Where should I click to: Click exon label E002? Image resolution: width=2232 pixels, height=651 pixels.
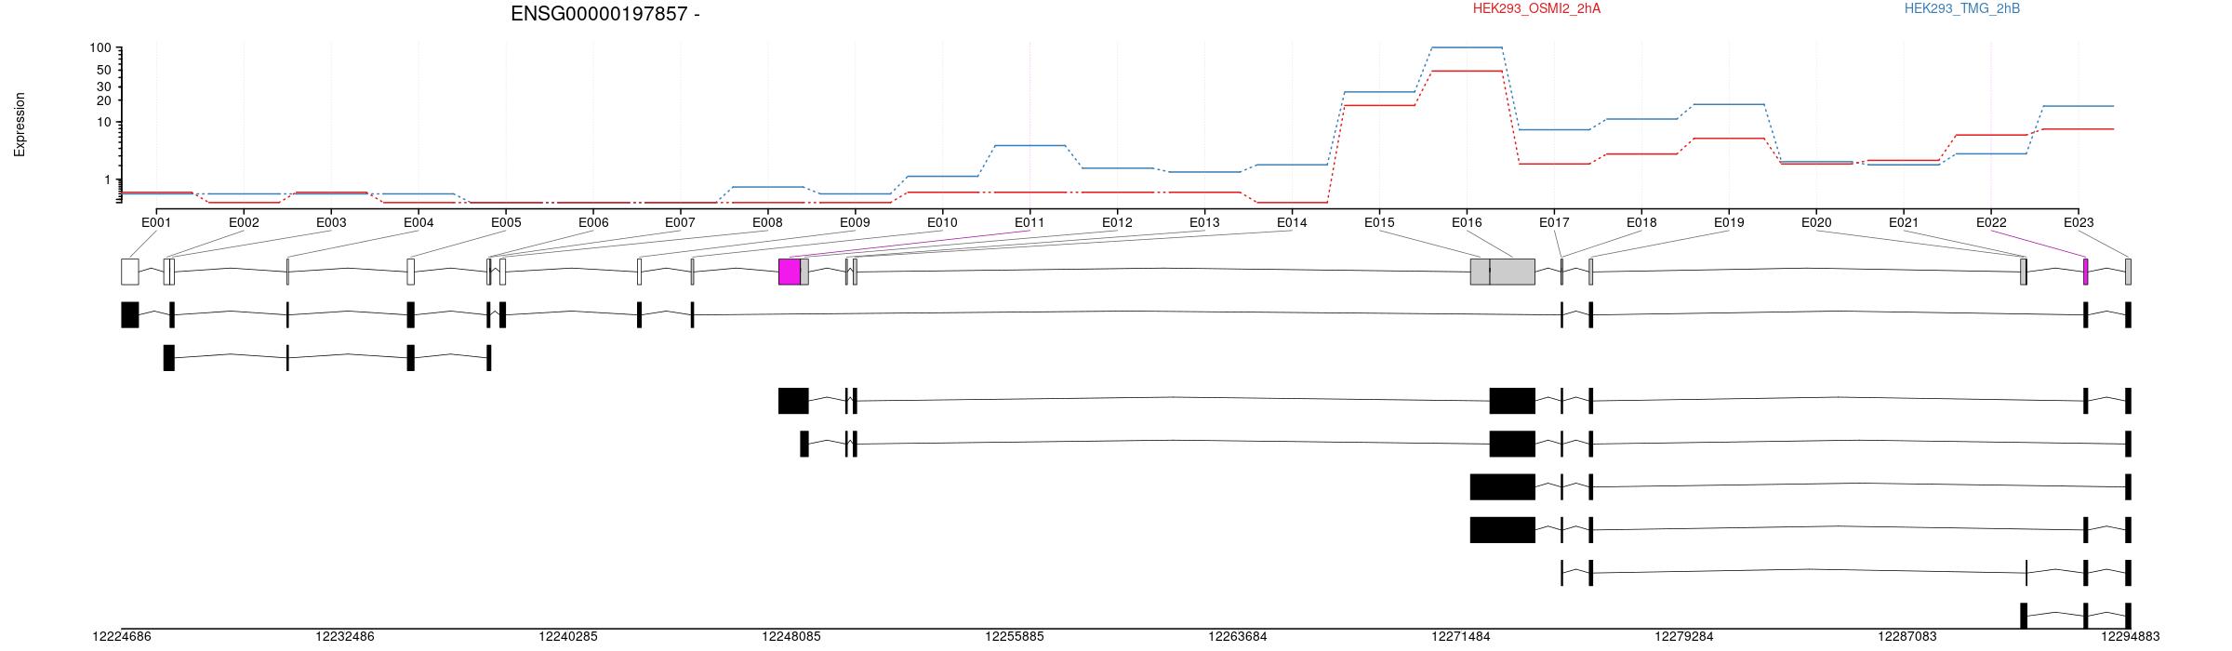pos(244,222)
